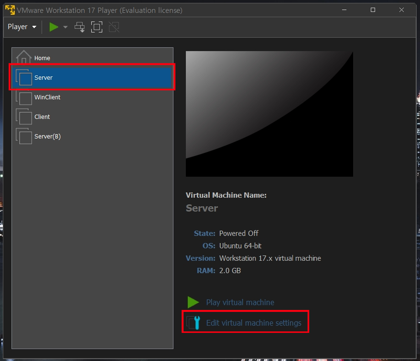This screenshot has height=361, width=420.
Task: Select the WinClient virtual machine
Action: coord(92,97)
